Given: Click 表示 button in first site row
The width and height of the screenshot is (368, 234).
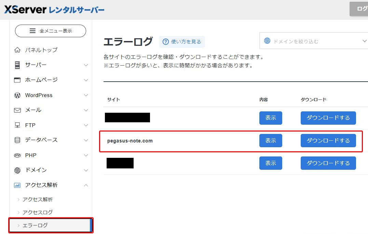Looking at the screenshot, I should click(271, 118).
